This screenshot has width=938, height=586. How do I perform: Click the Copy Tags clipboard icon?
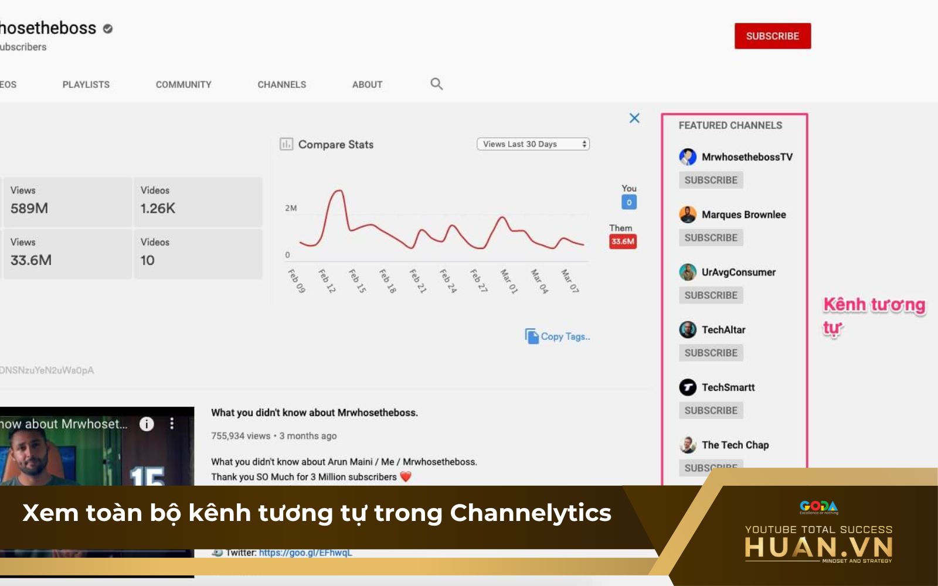[531, 336]
